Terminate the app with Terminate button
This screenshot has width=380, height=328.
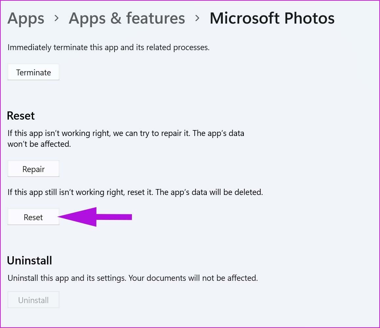33,72
